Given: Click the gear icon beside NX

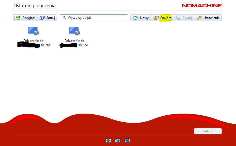Looking at the screenshot, I should click(x=42, y=45).
